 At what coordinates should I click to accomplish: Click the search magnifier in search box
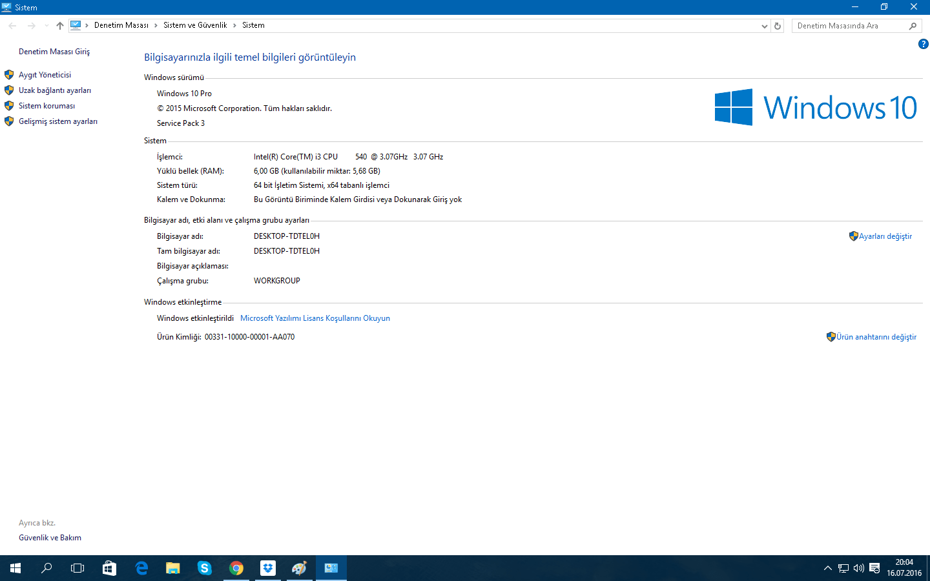(x=913, y=26)
